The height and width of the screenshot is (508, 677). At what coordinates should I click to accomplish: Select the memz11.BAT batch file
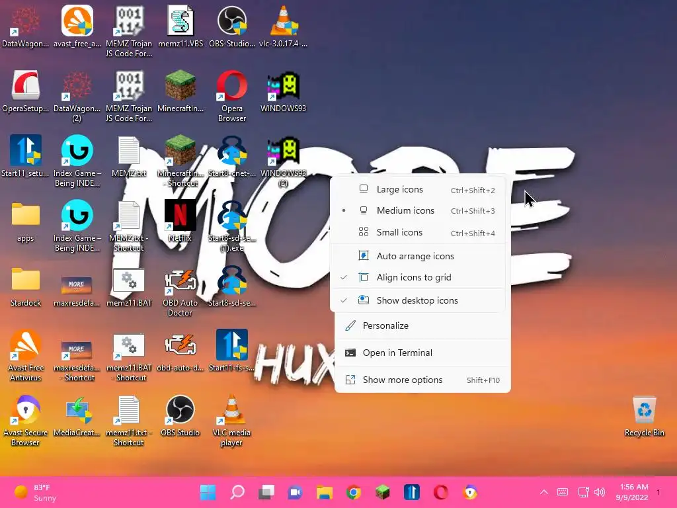(129, 286)
